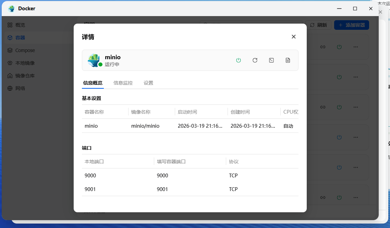
Task: Click the link icon in last container row
Action: (x=323, y=198)
